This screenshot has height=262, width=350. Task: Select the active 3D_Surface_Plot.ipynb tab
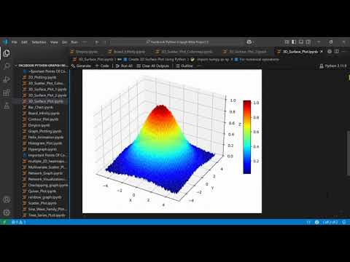300,52
